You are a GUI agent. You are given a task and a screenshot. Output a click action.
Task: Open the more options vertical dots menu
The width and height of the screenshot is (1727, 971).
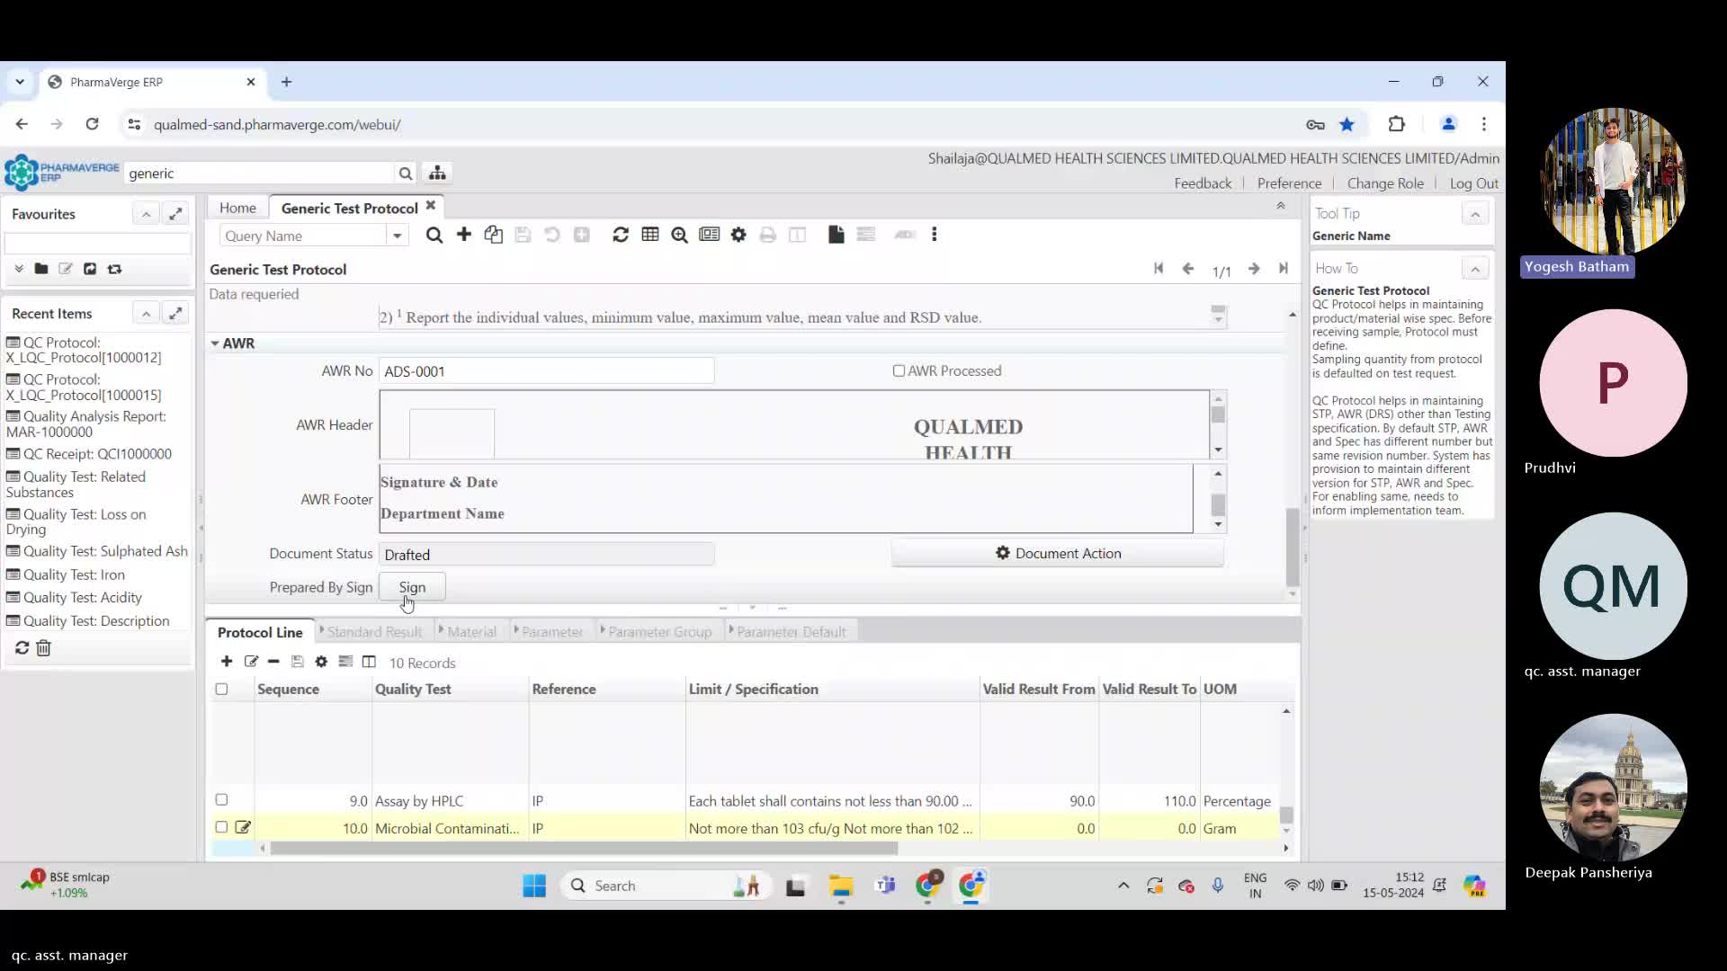(935, 235)
